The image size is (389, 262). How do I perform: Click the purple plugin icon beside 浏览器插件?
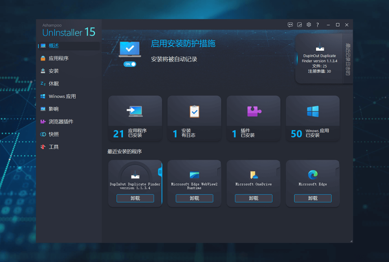(43, 122)
